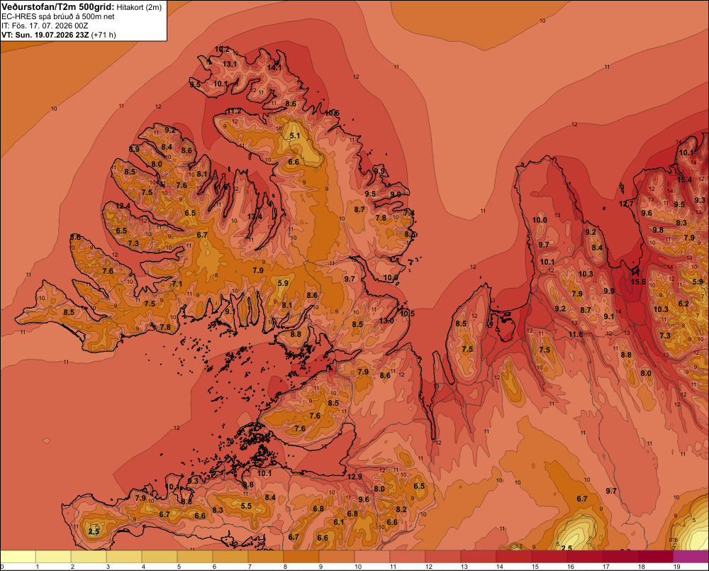Click the 15.4 temperature value
Viewport: 709px width, 571px height.
pos(684,179)
